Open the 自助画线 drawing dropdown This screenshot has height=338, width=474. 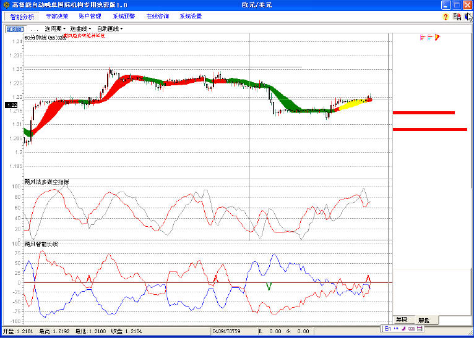110,28
